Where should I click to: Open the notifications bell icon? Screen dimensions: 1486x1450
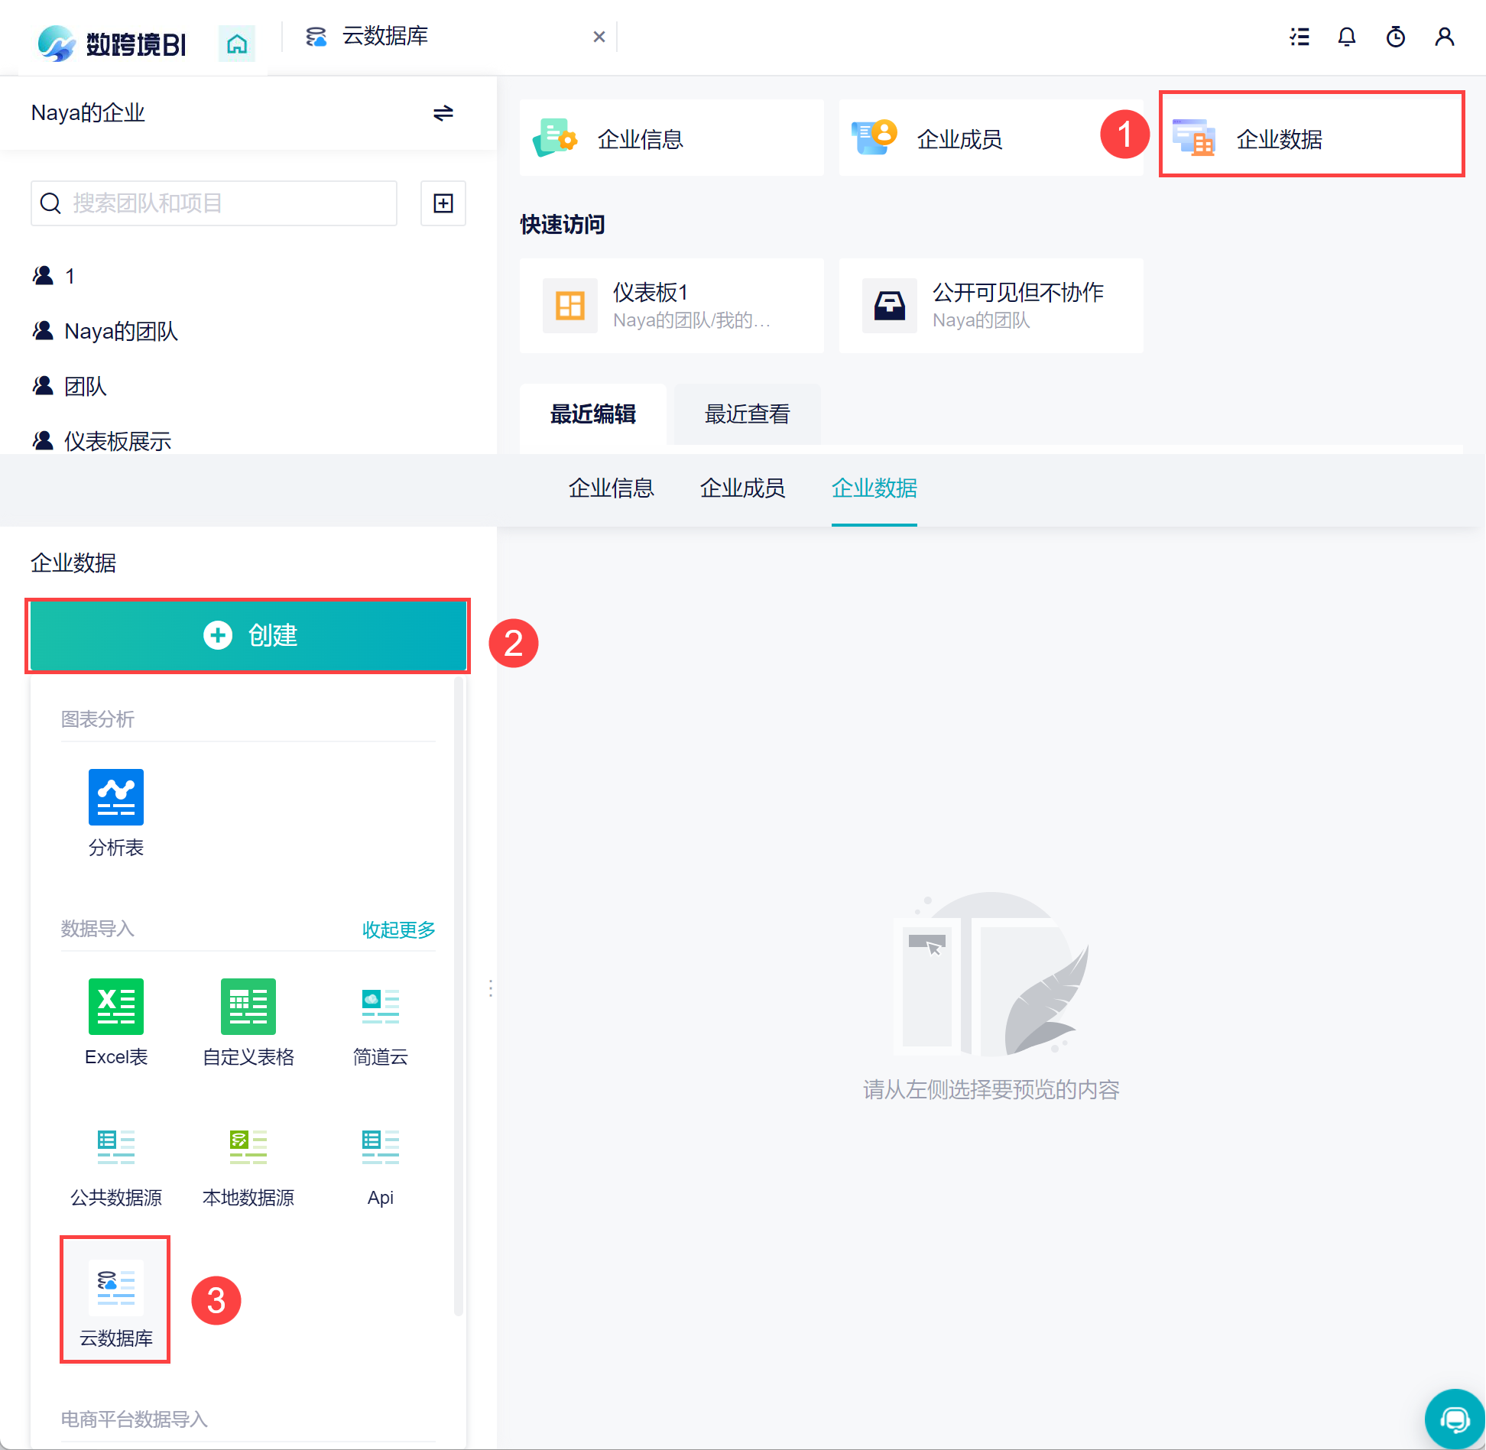pos(1346,37)
